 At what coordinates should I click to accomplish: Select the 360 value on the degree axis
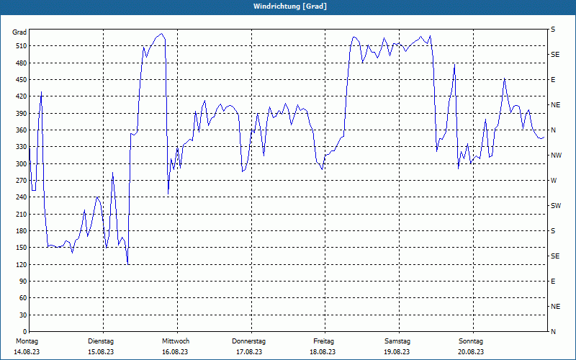(x=22, y=130)
